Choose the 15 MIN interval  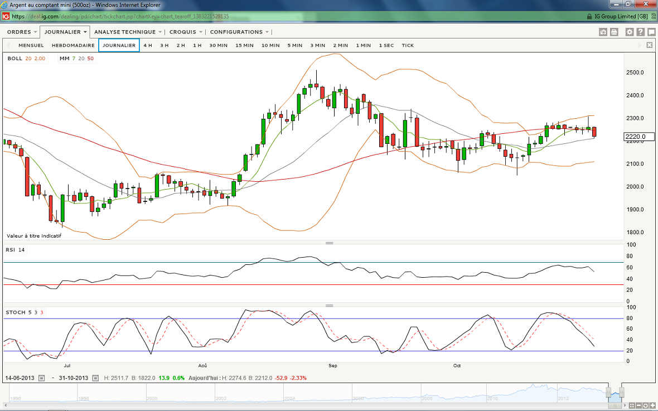(244, 45)
